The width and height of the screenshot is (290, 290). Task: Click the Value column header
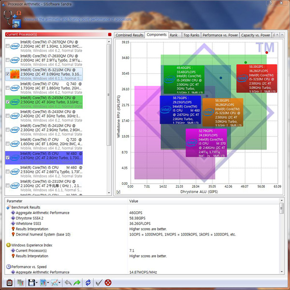coord(203,201)
